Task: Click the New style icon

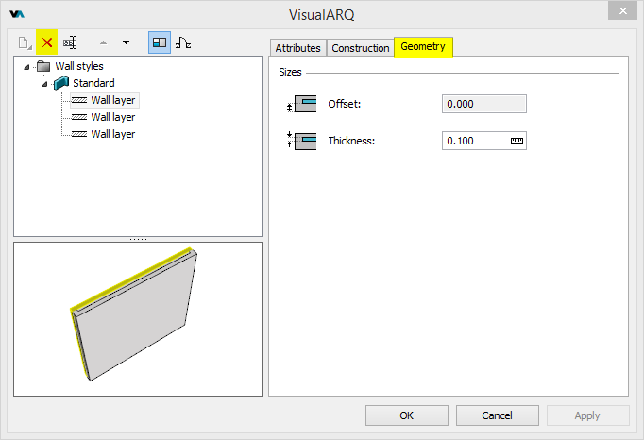Action: [25, 42]
